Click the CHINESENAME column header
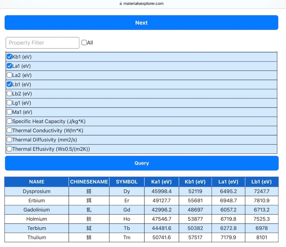The image size is (286, 247). (89, 182)
